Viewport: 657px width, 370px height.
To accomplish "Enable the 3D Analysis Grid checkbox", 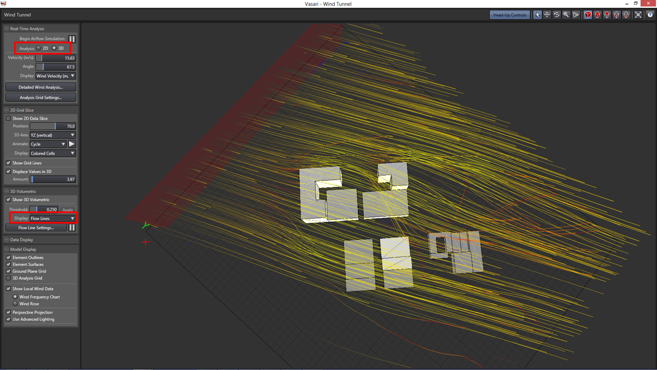I will point(8,278).
